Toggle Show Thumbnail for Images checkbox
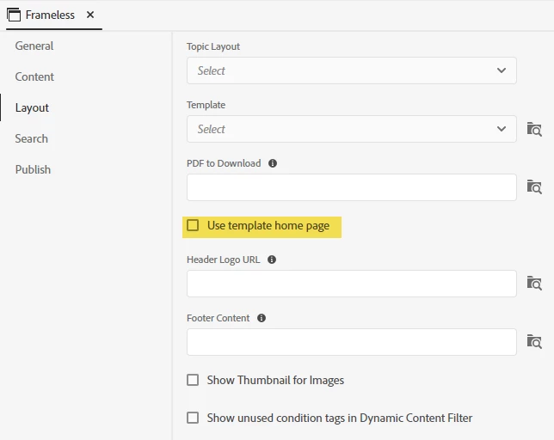Screen dimensions: 554x440 (194, 380)
